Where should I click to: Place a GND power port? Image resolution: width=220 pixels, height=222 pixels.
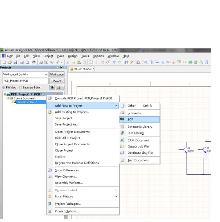point(174,62)
